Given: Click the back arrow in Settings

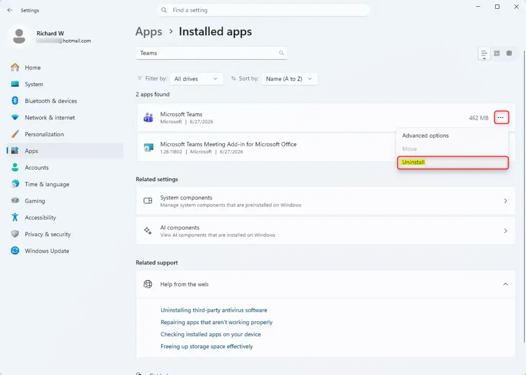Looking at the screenshot, I should point(10,10).
